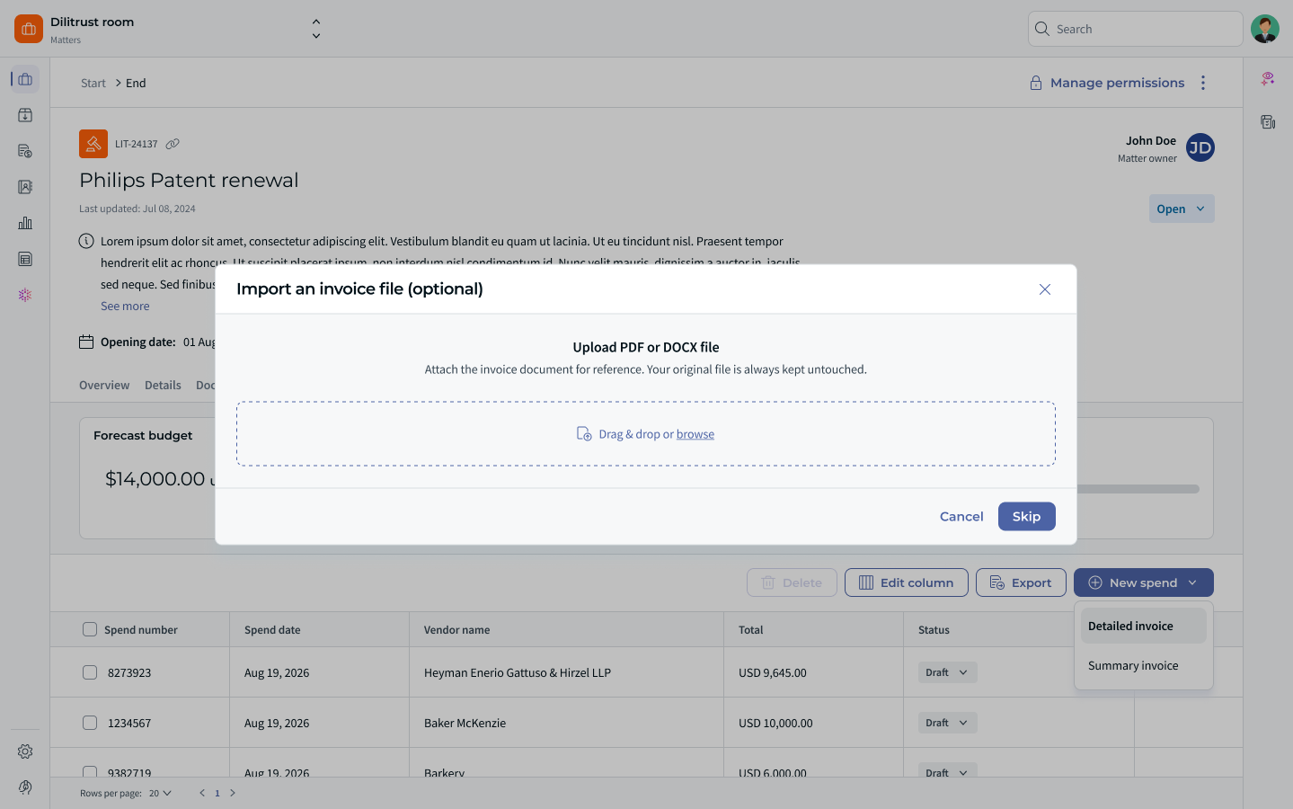Click the pink AI assistant icon in right panel

pyautogui.click(x=1268, y=79)
